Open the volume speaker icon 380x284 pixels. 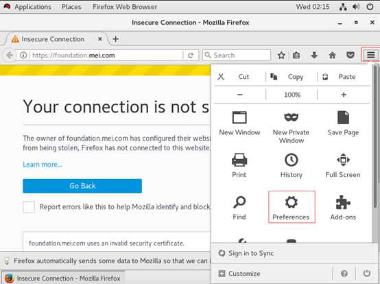pyautogui.click(x=356, y=7)
